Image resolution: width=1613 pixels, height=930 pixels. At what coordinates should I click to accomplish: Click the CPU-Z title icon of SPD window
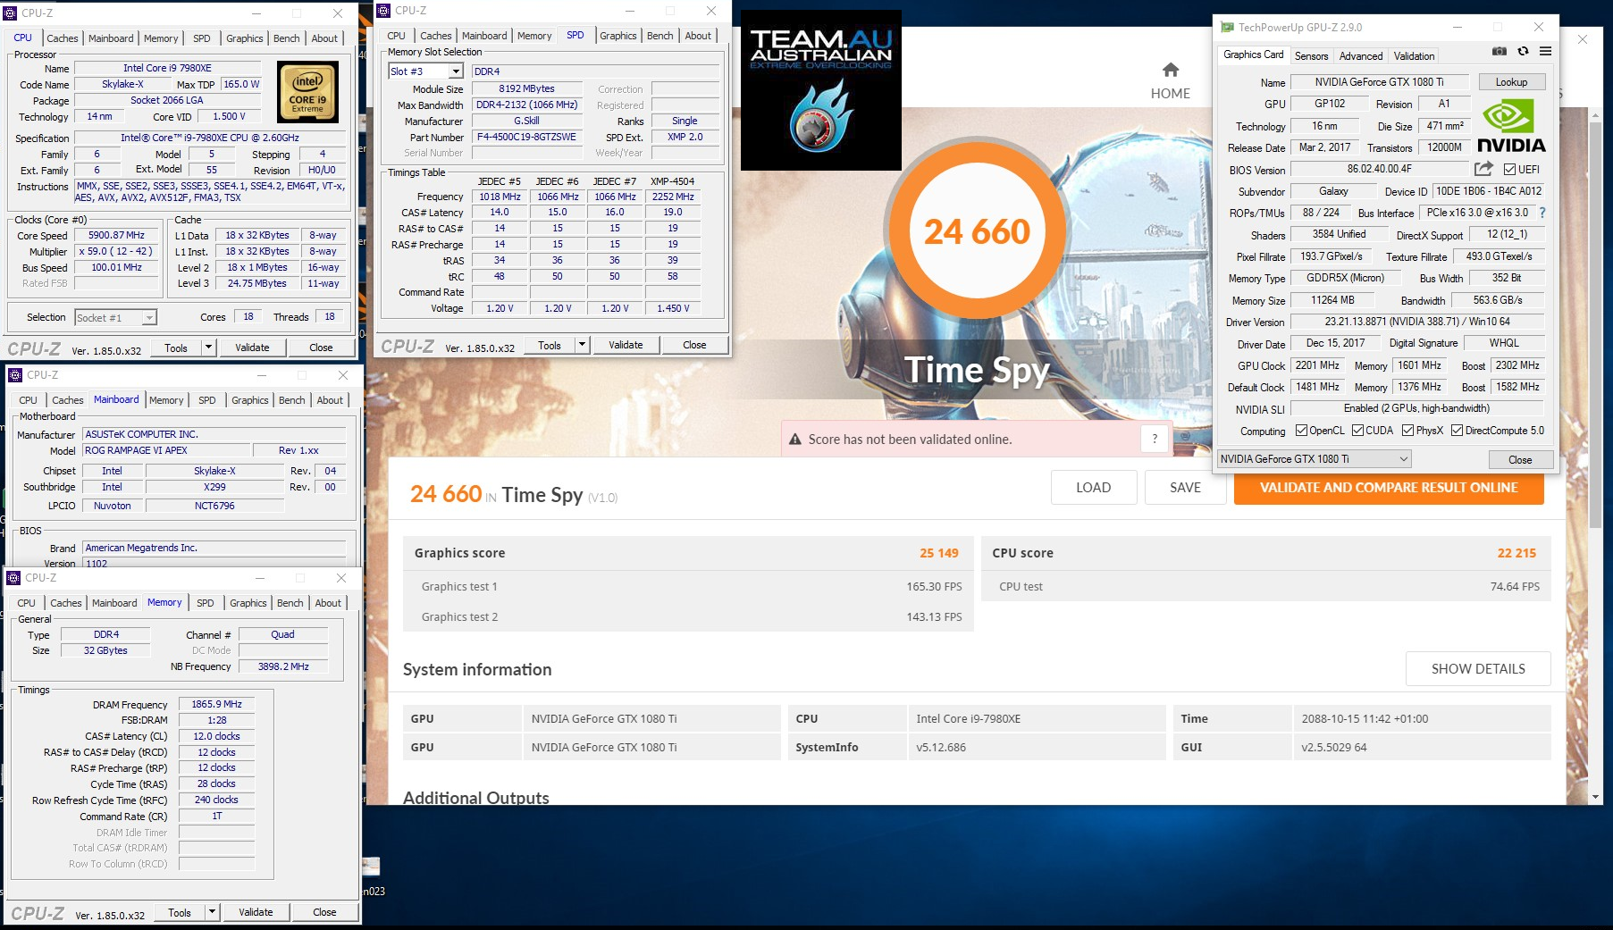click(x=383, y=11)
